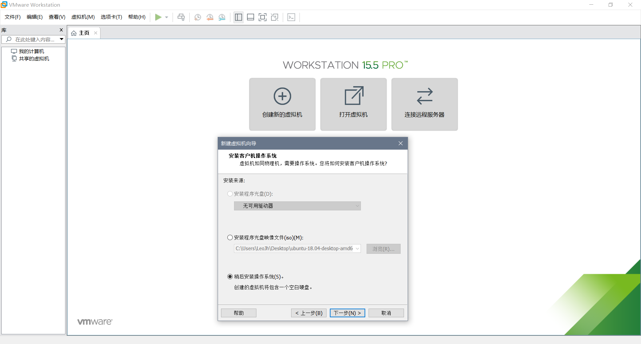Select 稍后安装操作系统 radio option
This screenshot has height=344, width=641.
coord(230,277)
